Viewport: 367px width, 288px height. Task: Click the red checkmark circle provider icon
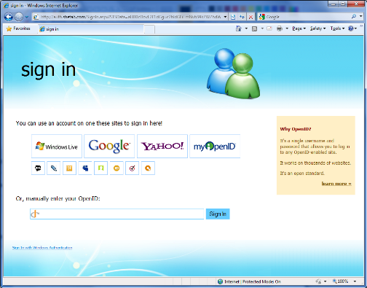(x=133, y=168)
